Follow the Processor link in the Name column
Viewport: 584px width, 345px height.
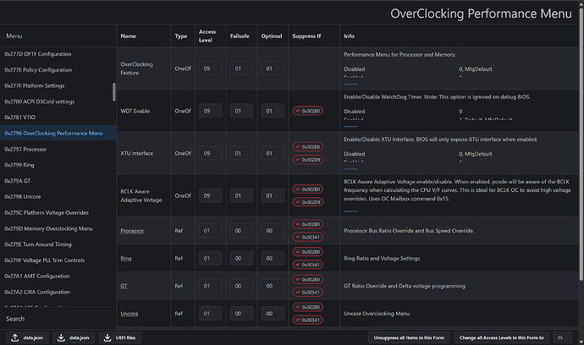click(x=132, y=231)
